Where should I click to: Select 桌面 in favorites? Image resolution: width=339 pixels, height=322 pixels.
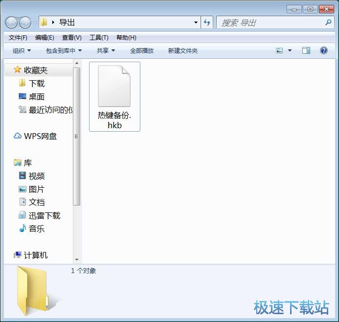coord(37,97)
